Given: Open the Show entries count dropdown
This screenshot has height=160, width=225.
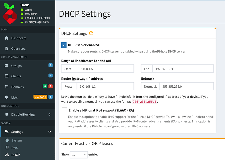Looking at the screenshot, I should click(x=79, y=154).
